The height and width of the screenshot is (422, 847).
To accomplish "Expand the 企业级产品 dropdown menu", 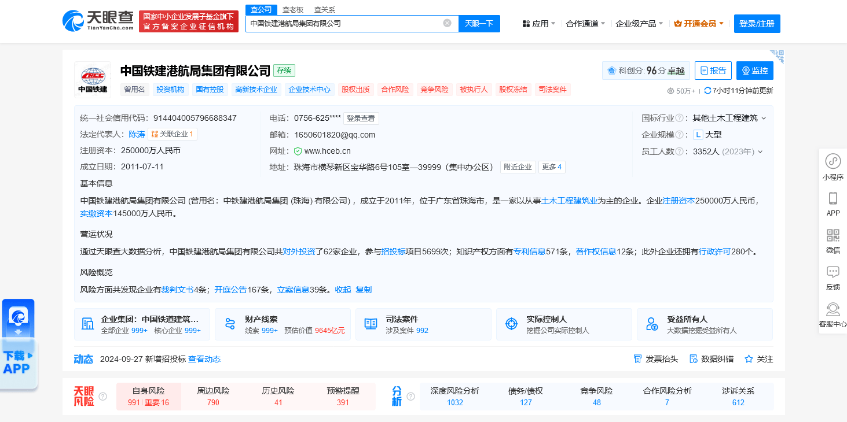I will pos(639,24).
